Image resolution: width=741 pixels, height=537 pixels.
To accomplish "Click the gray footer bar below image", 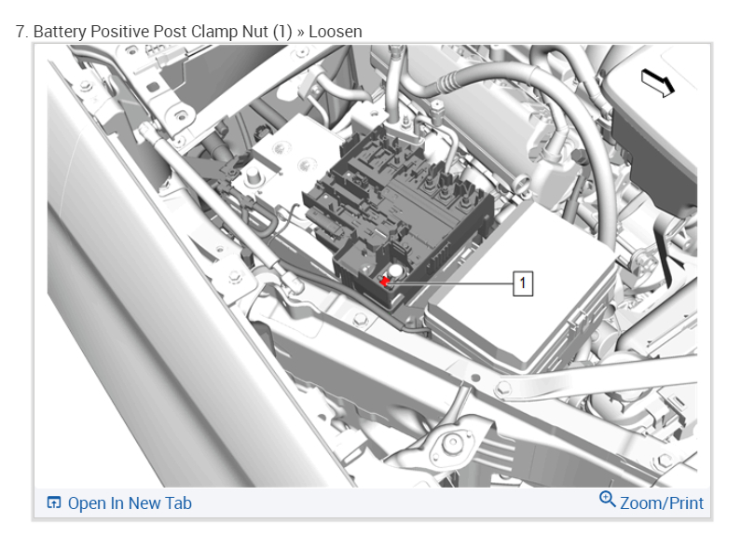I will pyautogui.click(x=372, y=503).
